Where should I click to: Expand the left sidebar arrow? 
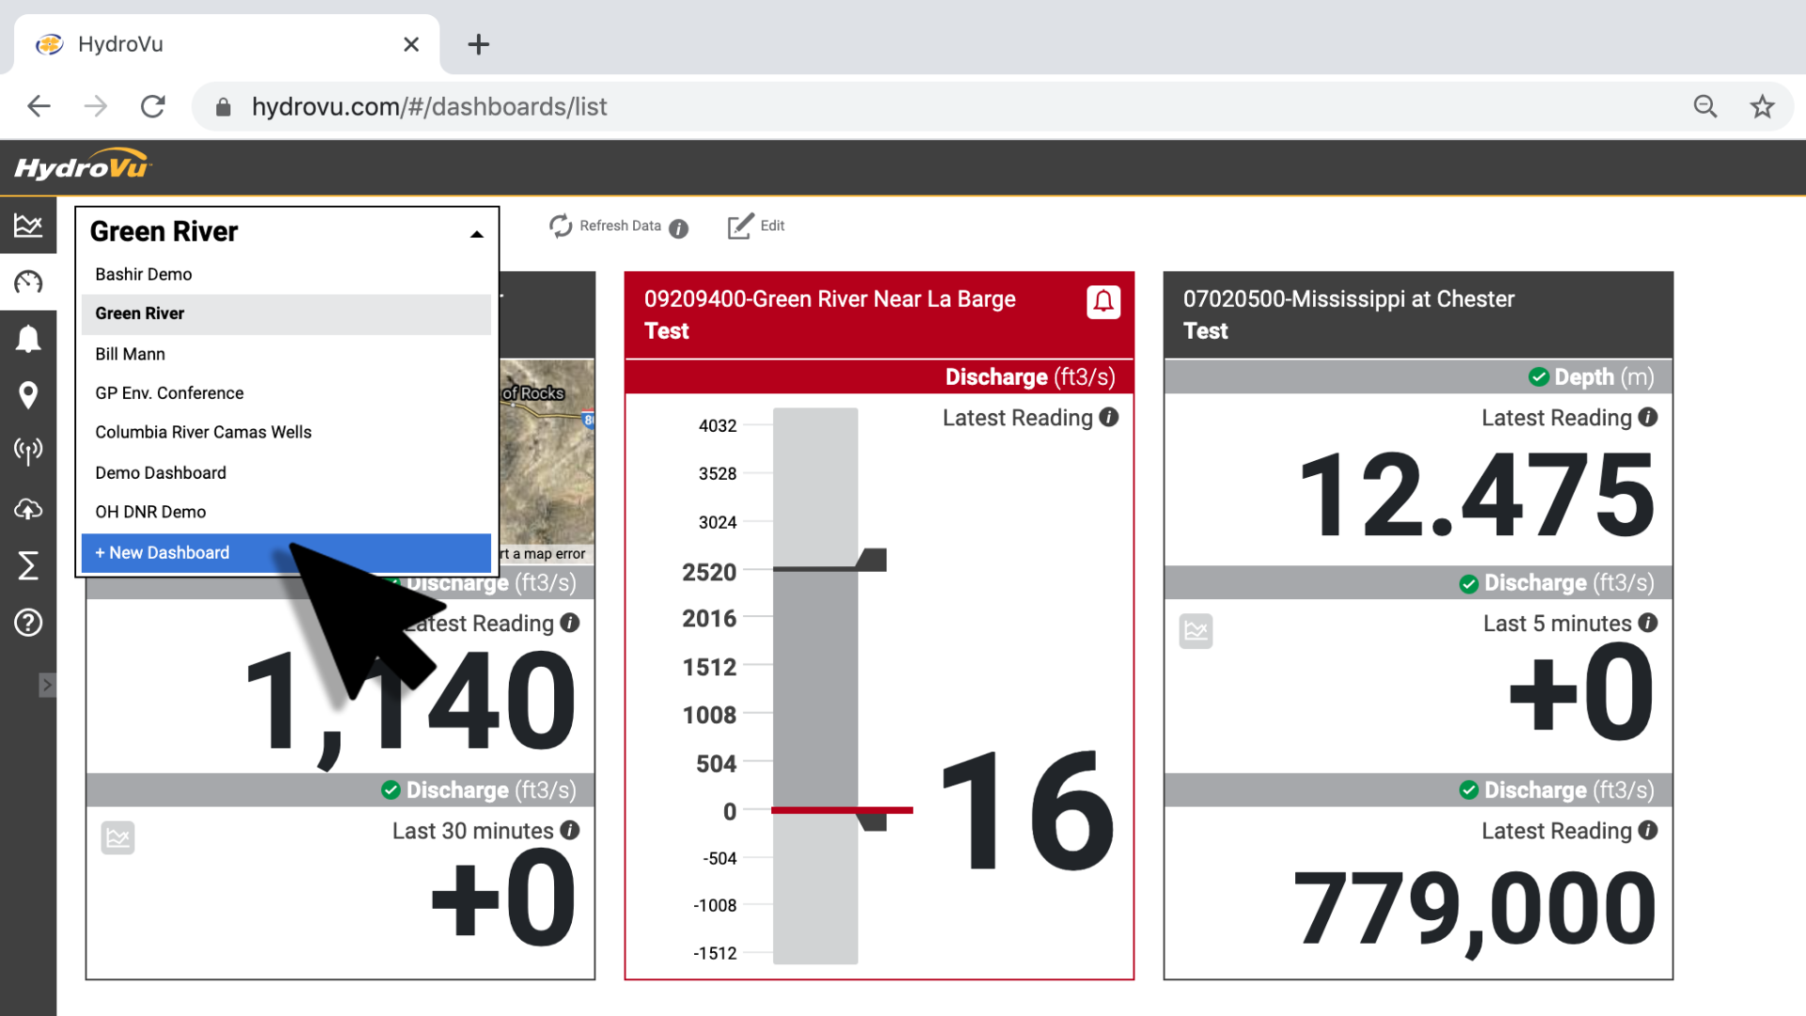[x=46, y=685]
